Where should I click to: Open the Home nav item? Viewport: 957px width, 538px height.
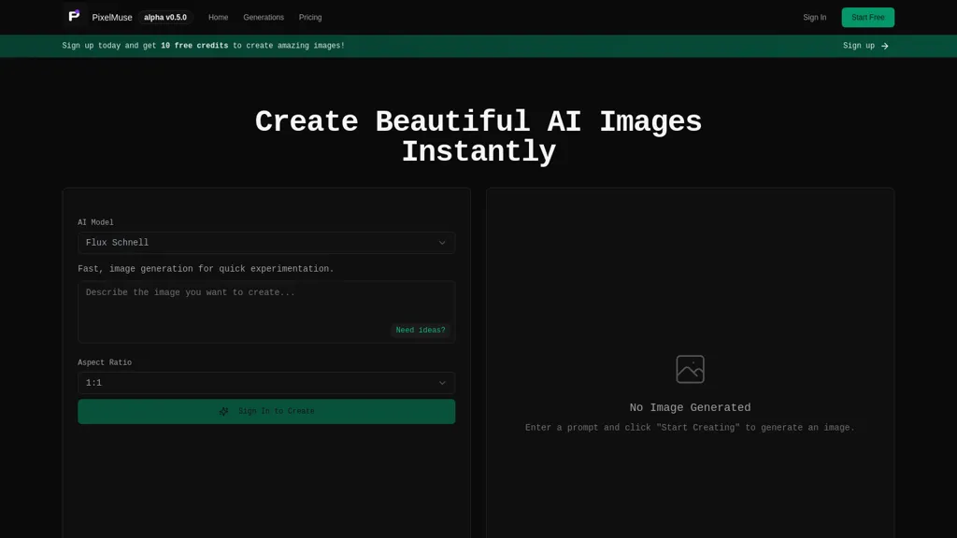[218, 18]
